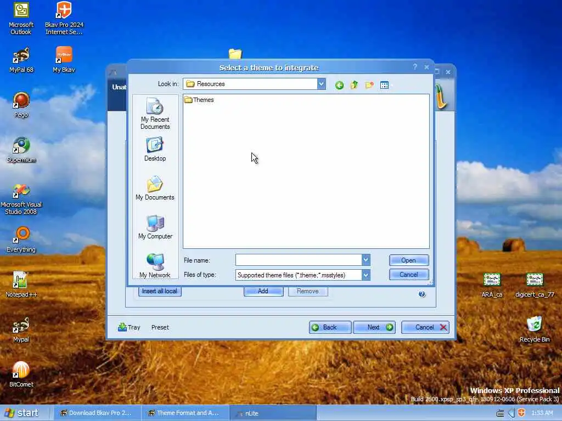Click the nLite help question icon
Viewport: 562px width, 421px height.
pos(422,294)
